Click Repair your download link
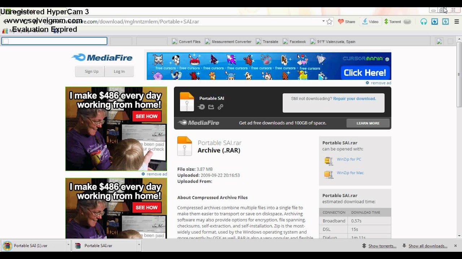The image size is (462, 259). [354, 99]
